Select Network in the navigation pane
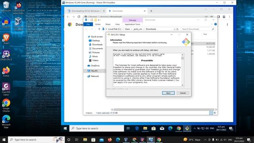 click(x=94, y=76)
